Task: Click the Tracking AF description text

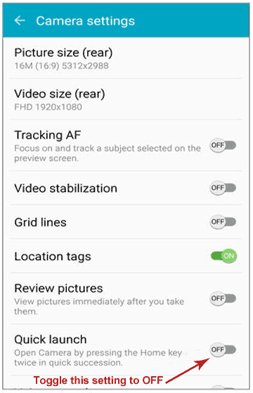Action: 108,153
